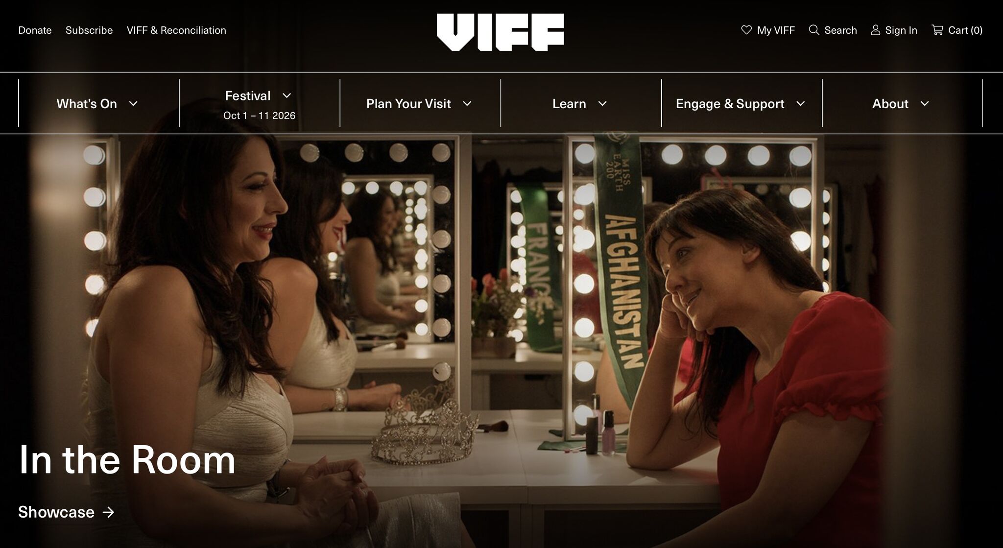Expand the Learn menu chevron
This screenshot has width=1003, height=548.
click(603, 104)
